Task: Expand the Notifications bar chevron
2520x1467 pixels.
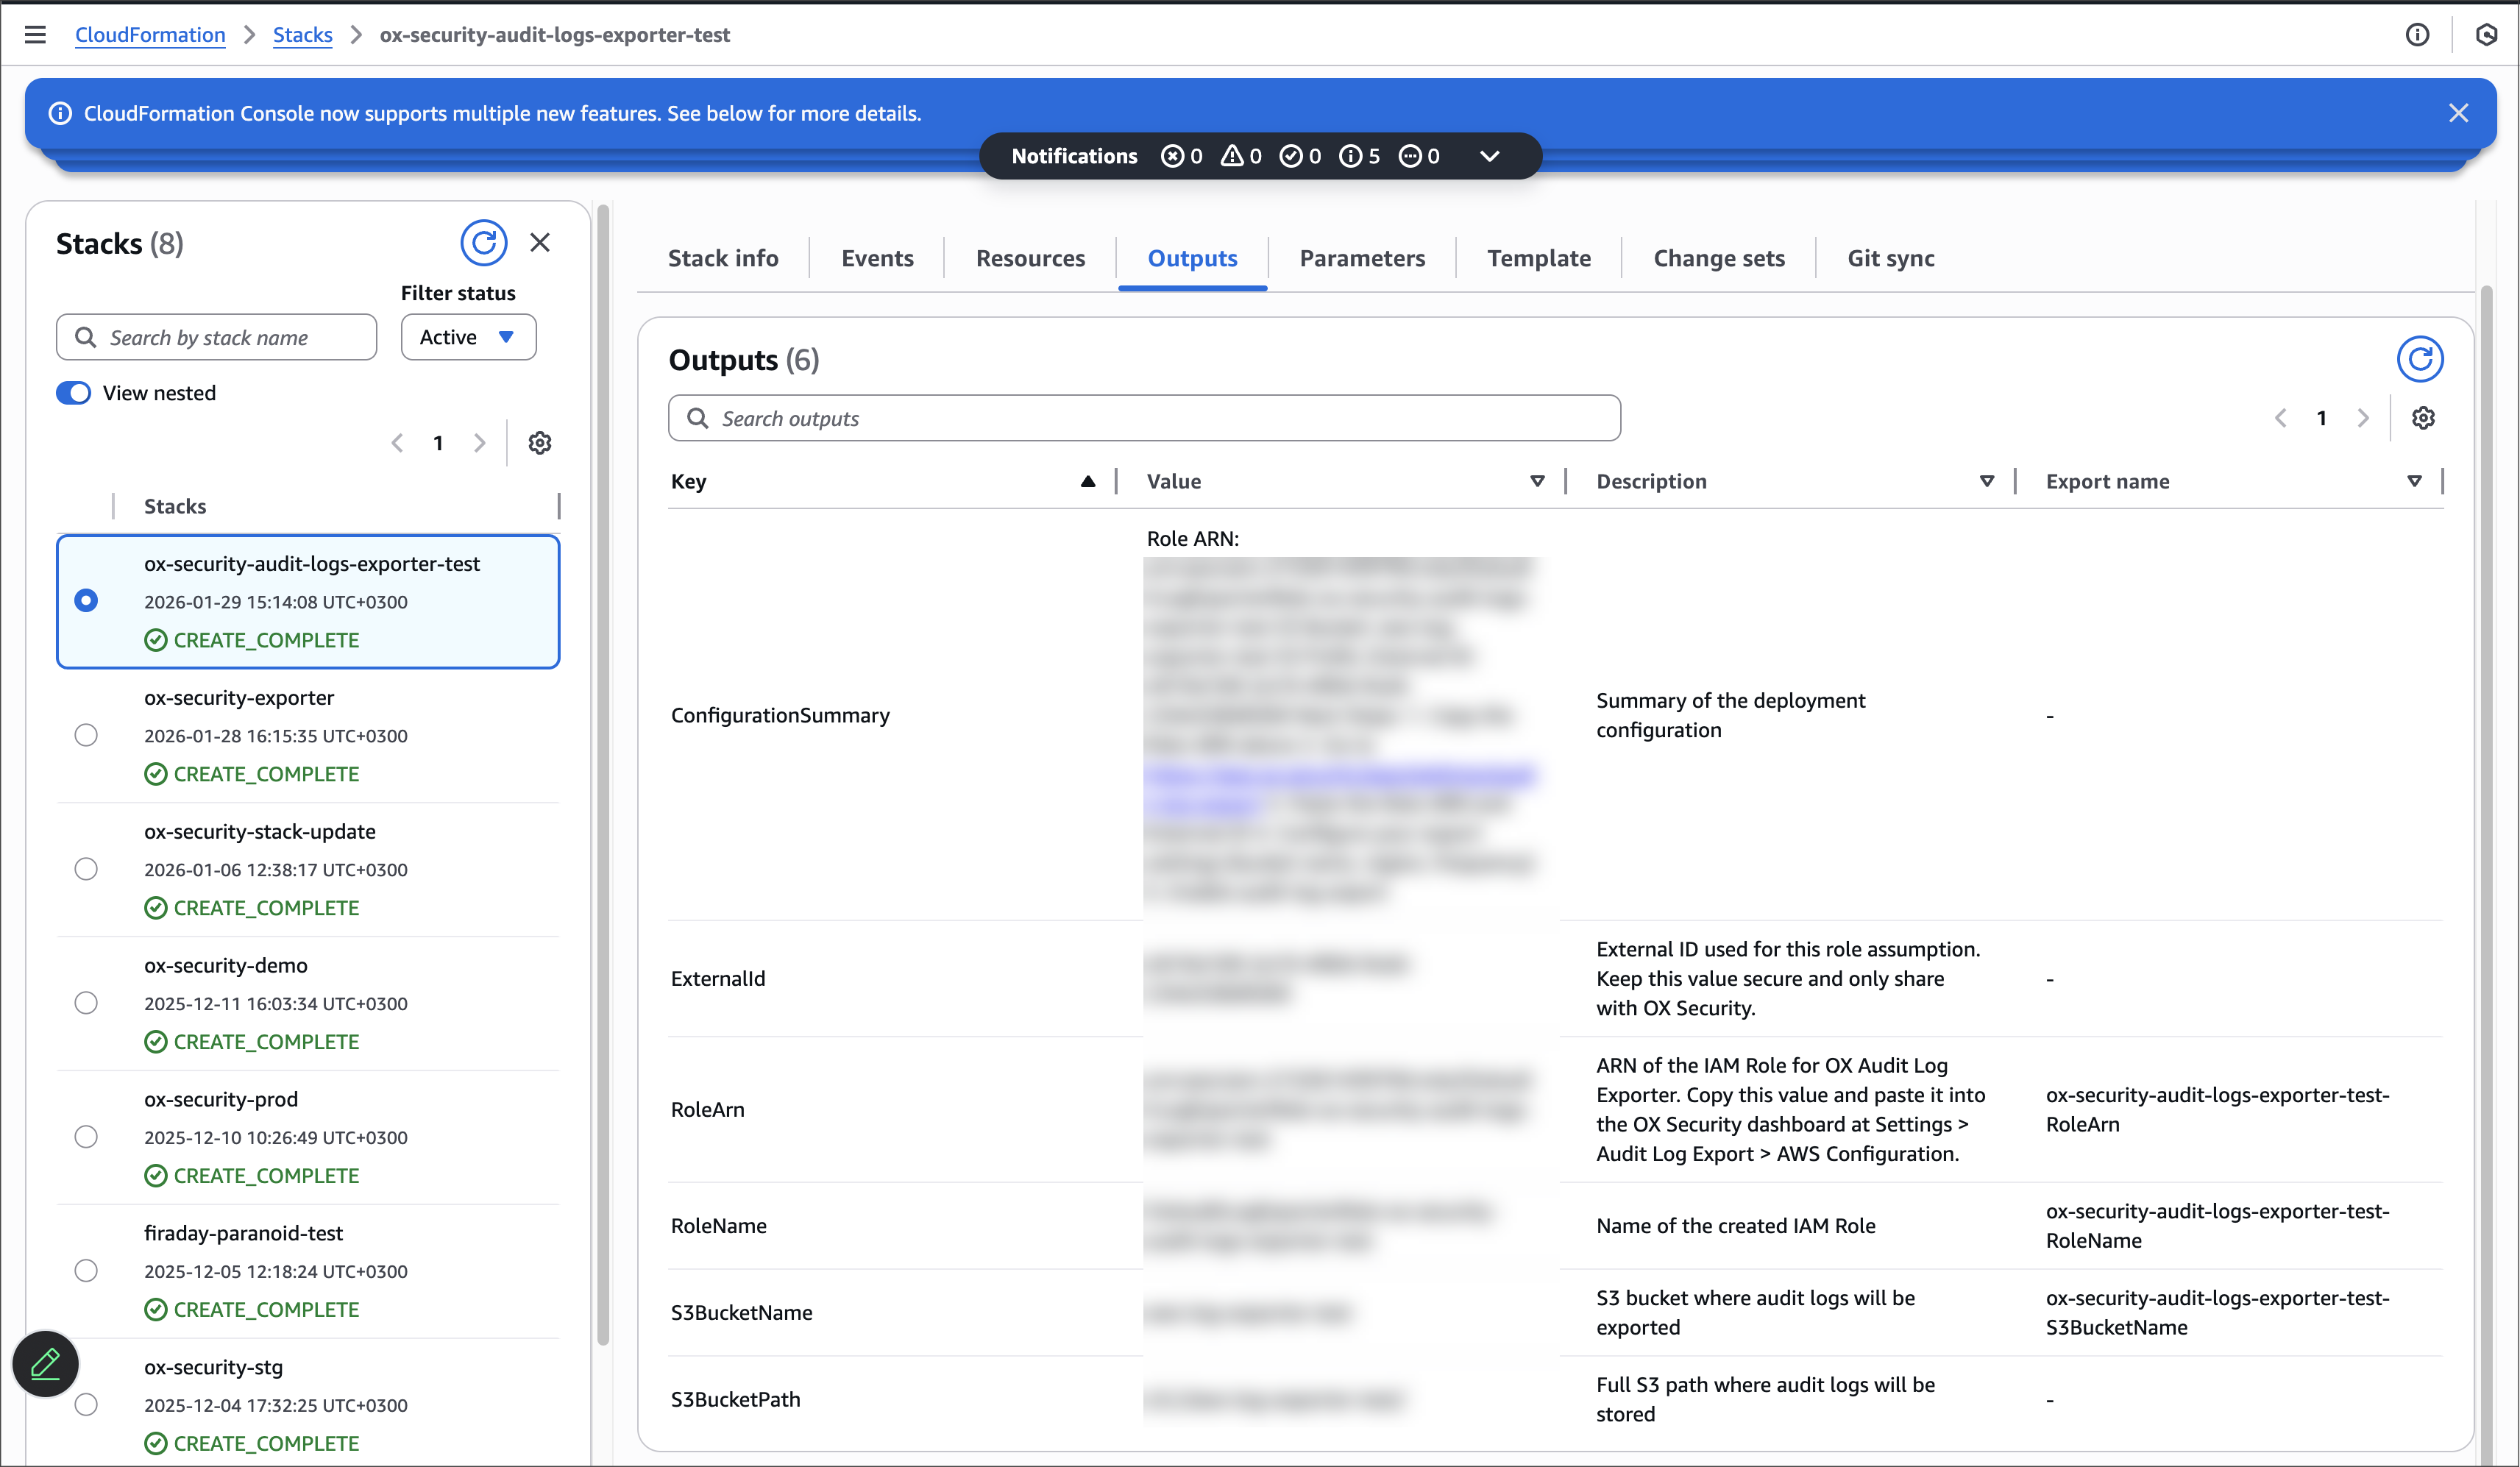Action: [x=1489, y=156]
